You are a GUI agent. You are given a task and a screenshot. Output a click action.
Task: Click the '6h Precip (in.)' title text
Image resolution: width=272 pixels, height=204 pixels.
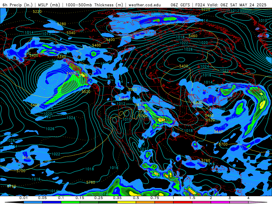coord(18,5)
